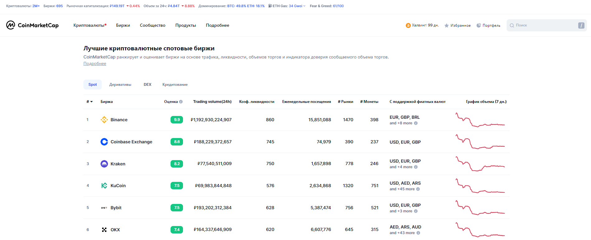This screenshot has width=591, height=240.
Task: Click the Kraken 8.2 score badge
Action: coord(177,164)
